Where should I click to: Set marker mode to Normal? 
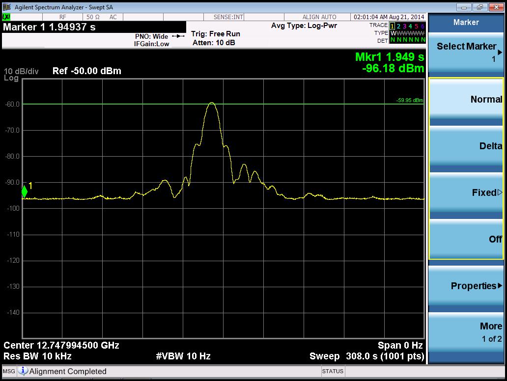[x=466, y=100]
